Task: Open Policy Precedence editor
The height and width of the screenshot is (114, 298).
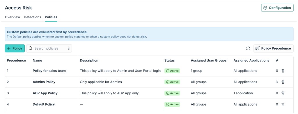Action: coord(274,48)
